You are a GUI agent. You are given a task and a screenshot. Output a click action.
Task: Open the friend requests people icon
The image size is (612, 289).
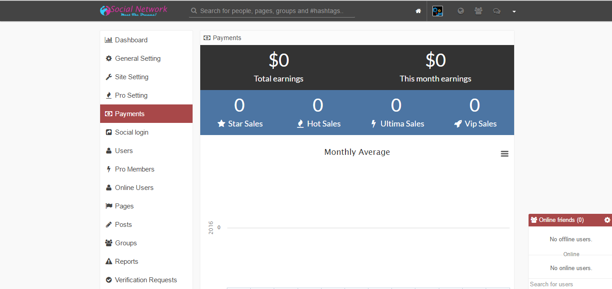pyautogui.click(x=479, y=11)
